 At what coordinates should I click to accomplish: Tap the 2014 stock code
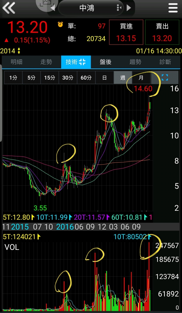coord(8,51)
